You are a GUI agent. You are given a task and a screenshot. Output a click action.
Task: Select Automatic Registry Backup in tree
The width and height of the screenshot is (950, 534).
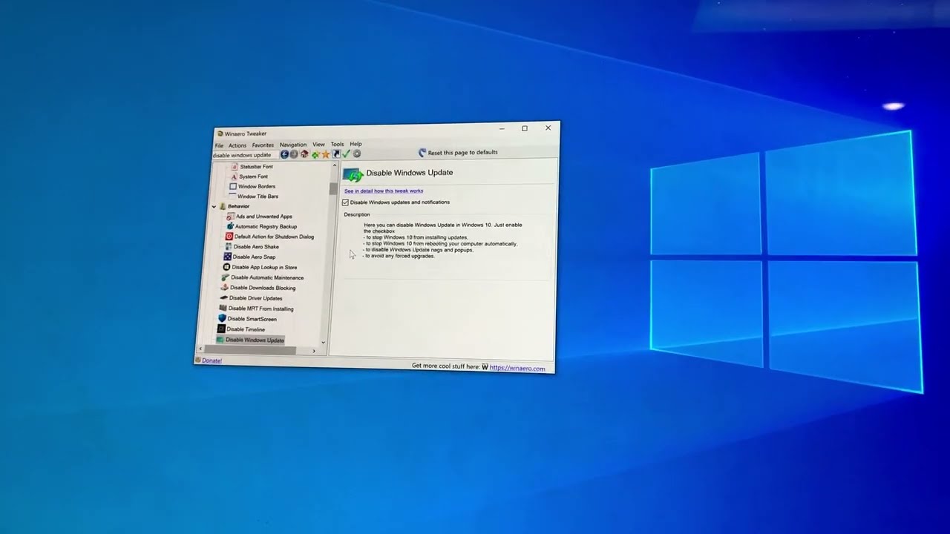[266, 226]
